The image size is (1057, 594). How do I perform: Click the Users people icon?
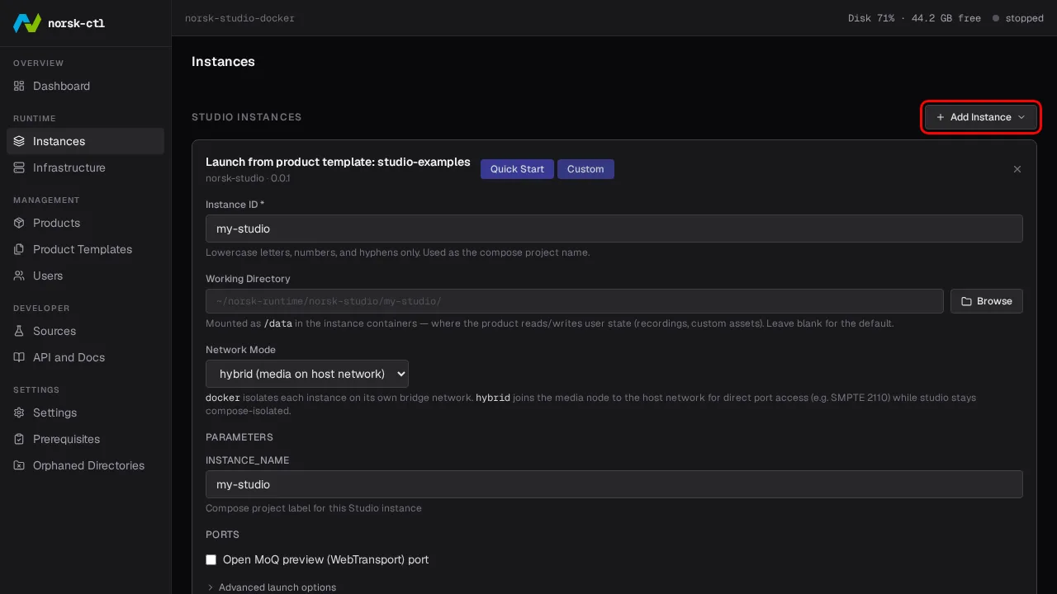coord(19,276)
